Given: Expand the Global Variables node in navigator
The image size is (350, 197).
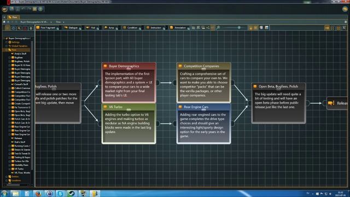Looking at the screenshot, I should (7, 46).
